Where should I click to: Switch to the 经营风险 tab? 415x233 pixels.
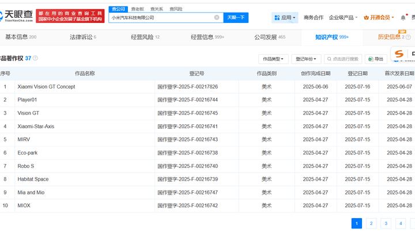[145, 37]
